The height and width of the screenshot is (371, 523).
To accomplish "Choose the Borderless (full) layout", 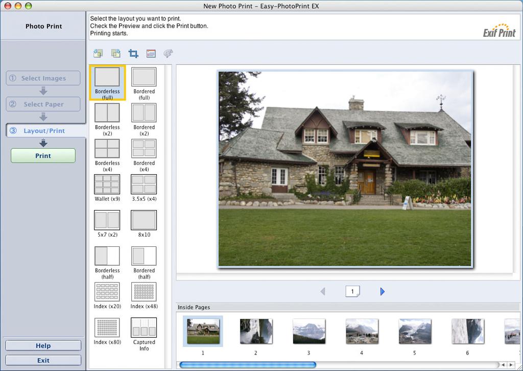I will 107,83.
